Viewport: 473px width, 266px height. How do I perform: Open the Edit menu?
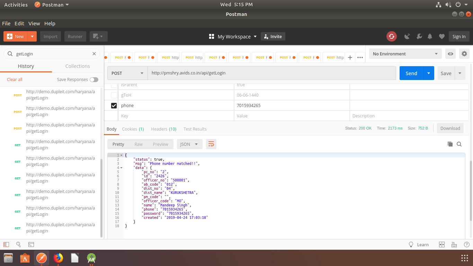click(x=19, y=24)
